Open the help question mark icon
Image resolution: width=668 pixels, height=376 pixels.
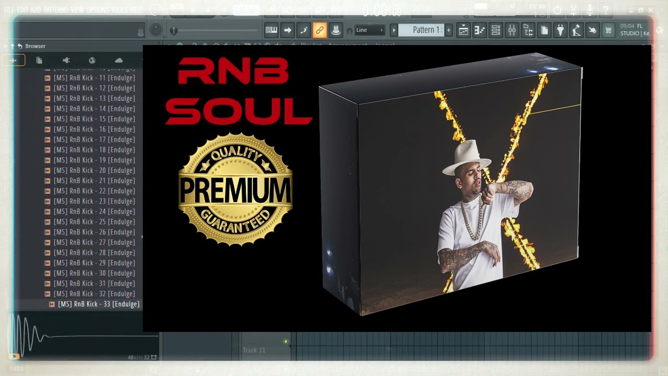tap(606, 10)
